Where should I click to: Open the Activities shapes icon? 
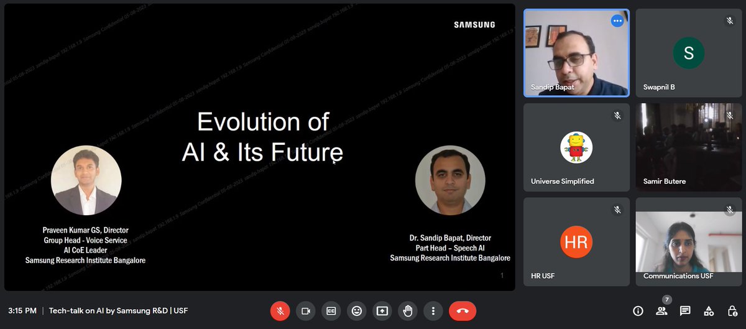pyautogui.click(x=709, y=310)
